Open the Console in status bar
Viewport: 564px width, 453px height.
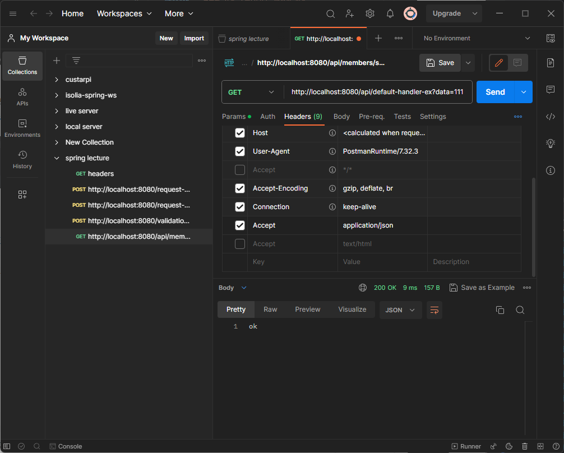tap(66, 446)
